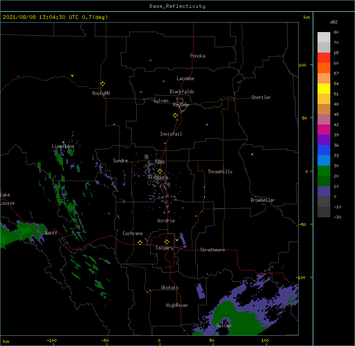This screenshot has width=355, height=346.
Task: Click the yellow station marker at Olds
Action: coord(160,171)
